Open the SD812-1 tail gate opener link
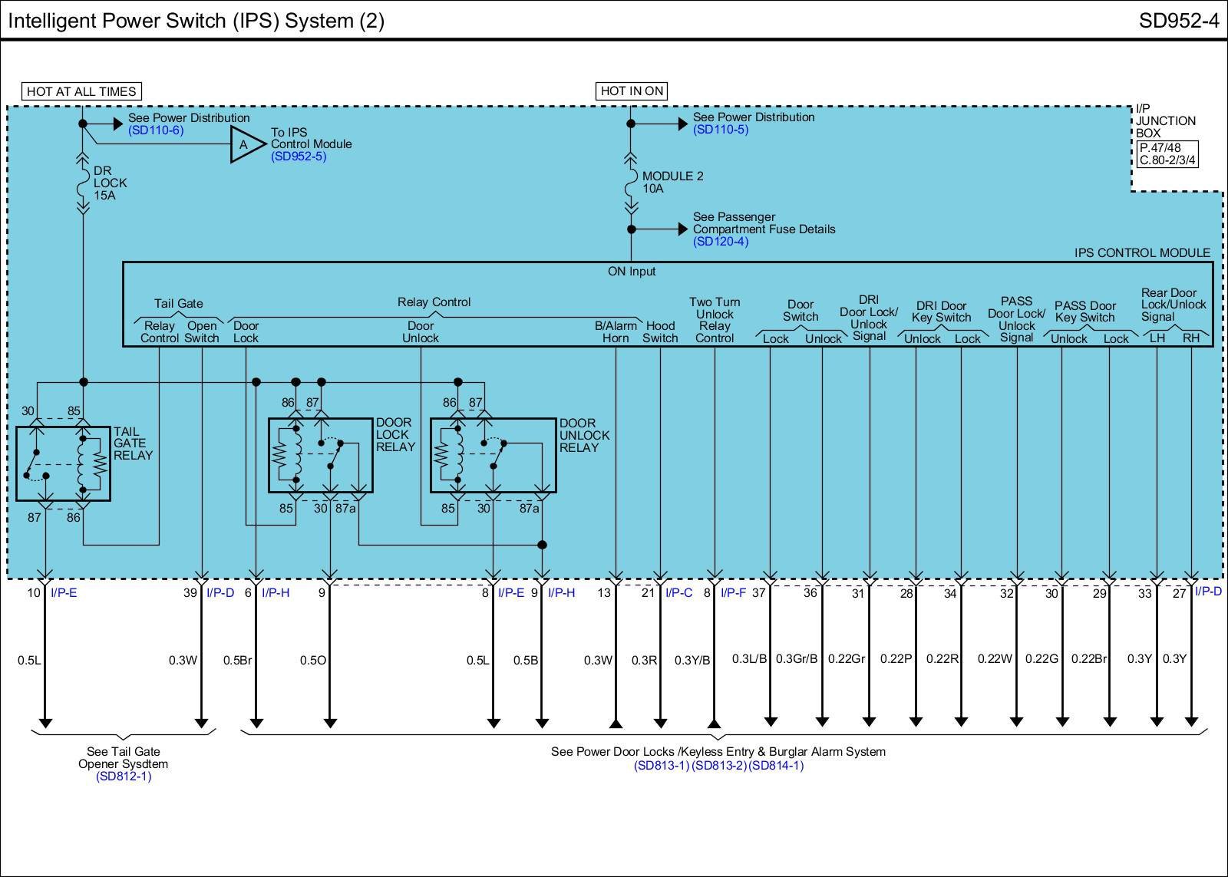Viewport: 1228px width, 877px height. pos(124,776)
